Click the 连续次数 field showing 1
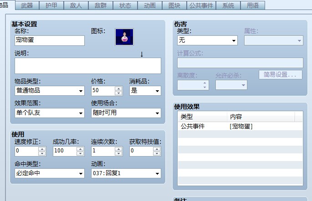Image resolution: width=312 pixels, height=201 pixels. (x=103, y=151)
